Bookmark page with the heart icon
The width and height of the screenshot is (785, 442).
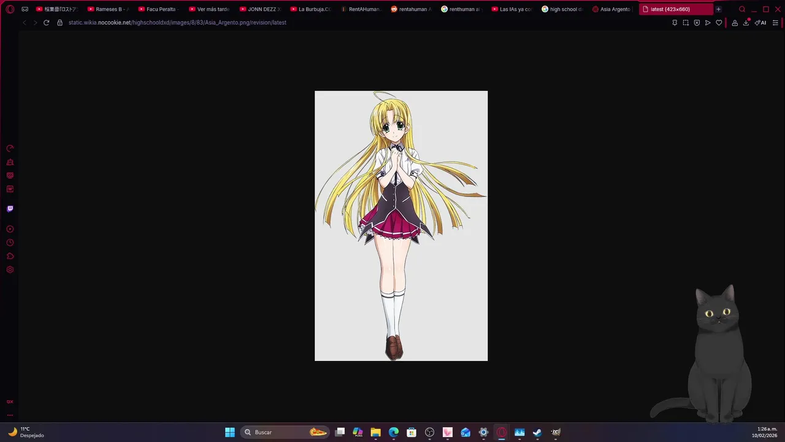click(719, 23)
